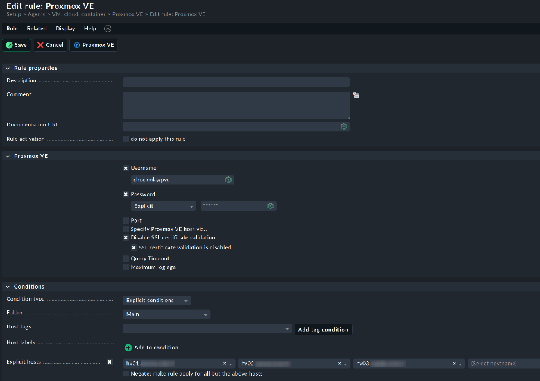Click the Add tag condition button
Viewport: 540px width, 381px height.
tap(323, 330)
